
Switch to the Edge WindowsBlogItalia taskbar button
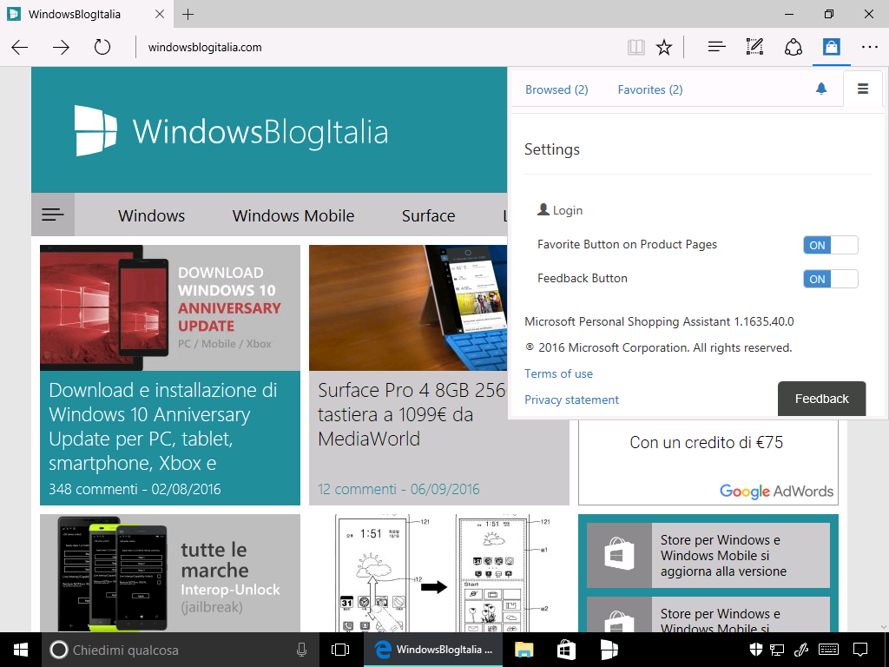click(x=433, y=650)
